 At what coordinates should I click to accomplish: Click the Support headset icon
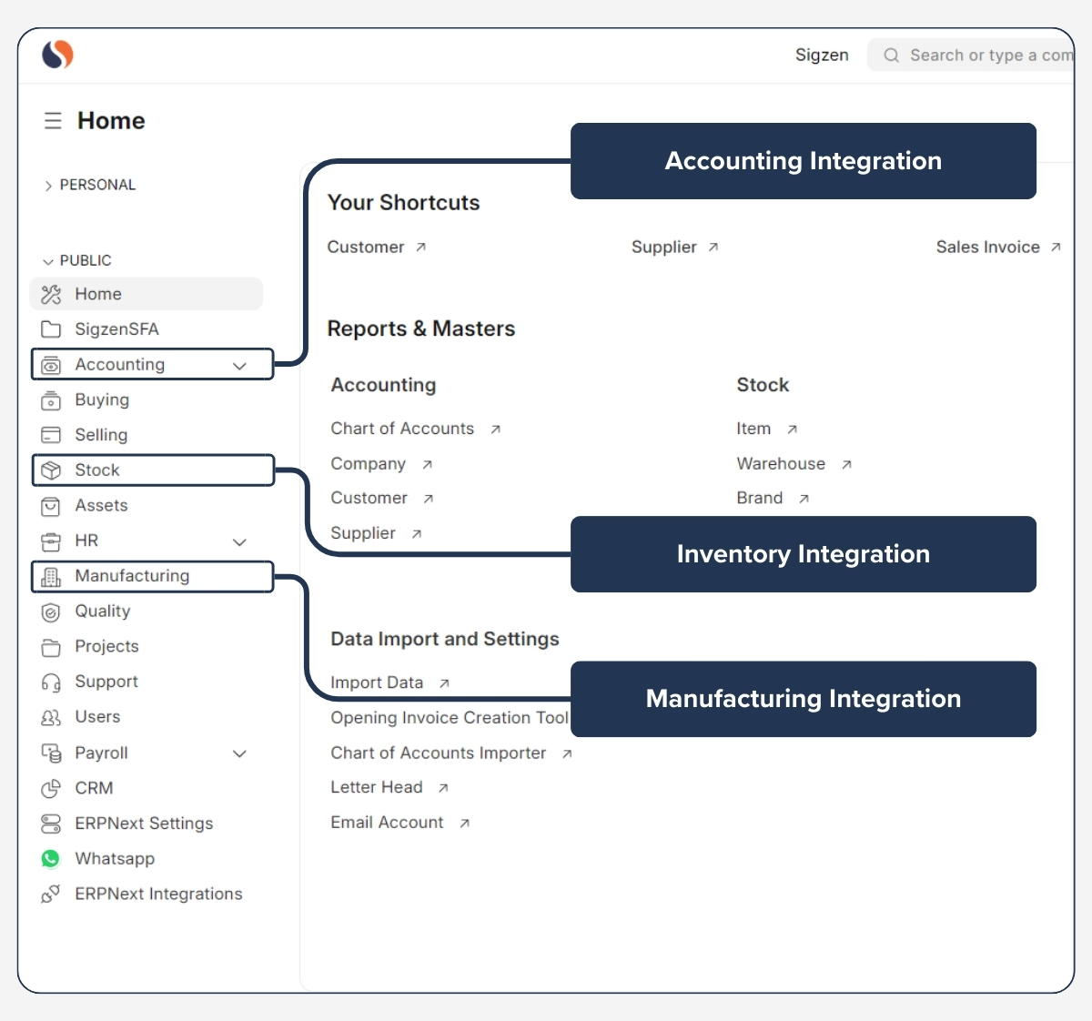click(x=51, y=682)
